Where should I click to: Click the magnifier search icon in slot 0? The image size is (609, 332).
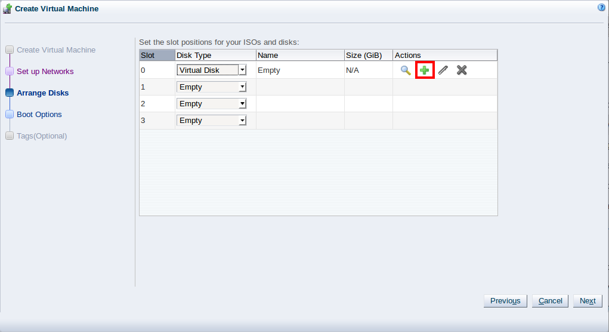[x=406, y=70]
